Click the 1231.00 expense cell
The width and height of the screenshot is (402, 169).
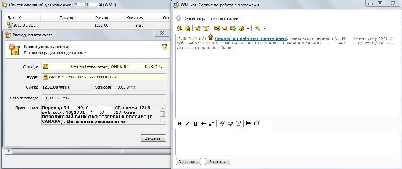[x=101, y=25]
